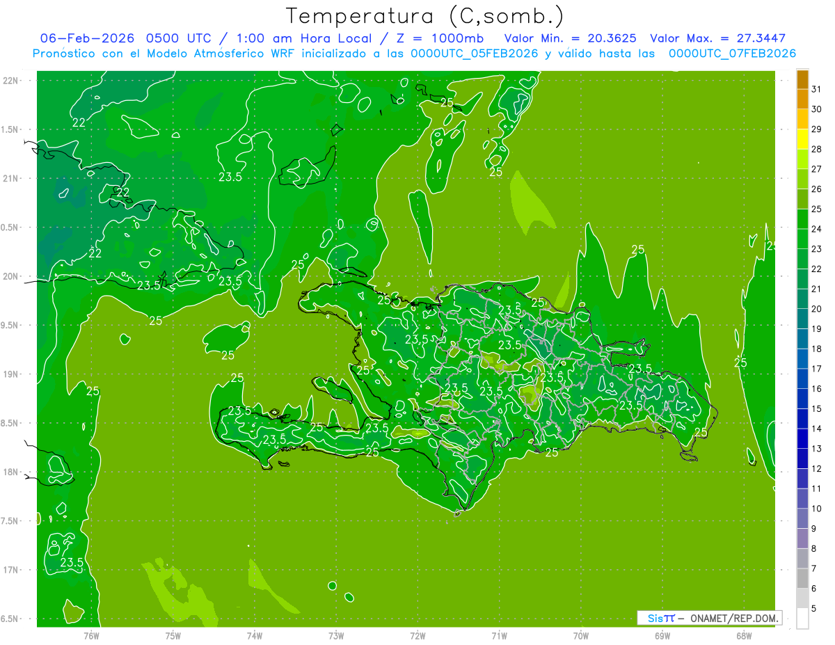Select the '0000UTC_05FEB2026' initialization time
Image resolution: width=835 pixels, height=645 pixels.
475,54
